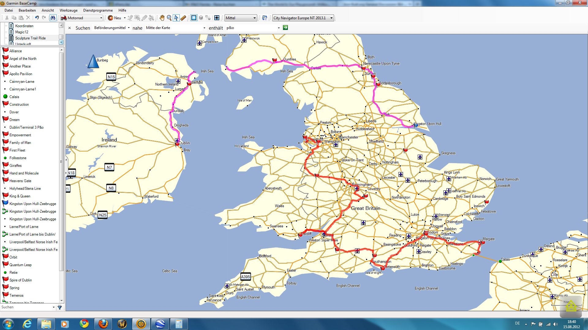
Task: Open the Motorrad activity profile dropdown
Action: pyautogui.click(x=81, y=18)
